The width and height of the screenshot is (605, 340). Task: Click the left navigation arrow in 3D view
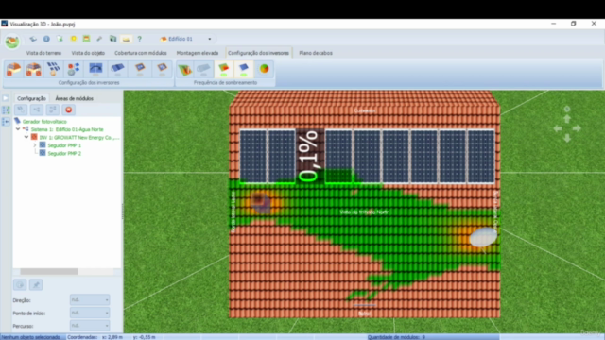(x=558, y=128)
